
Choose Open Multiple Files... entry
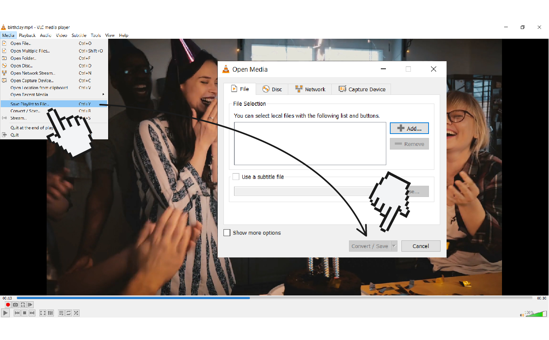point(54,51)
